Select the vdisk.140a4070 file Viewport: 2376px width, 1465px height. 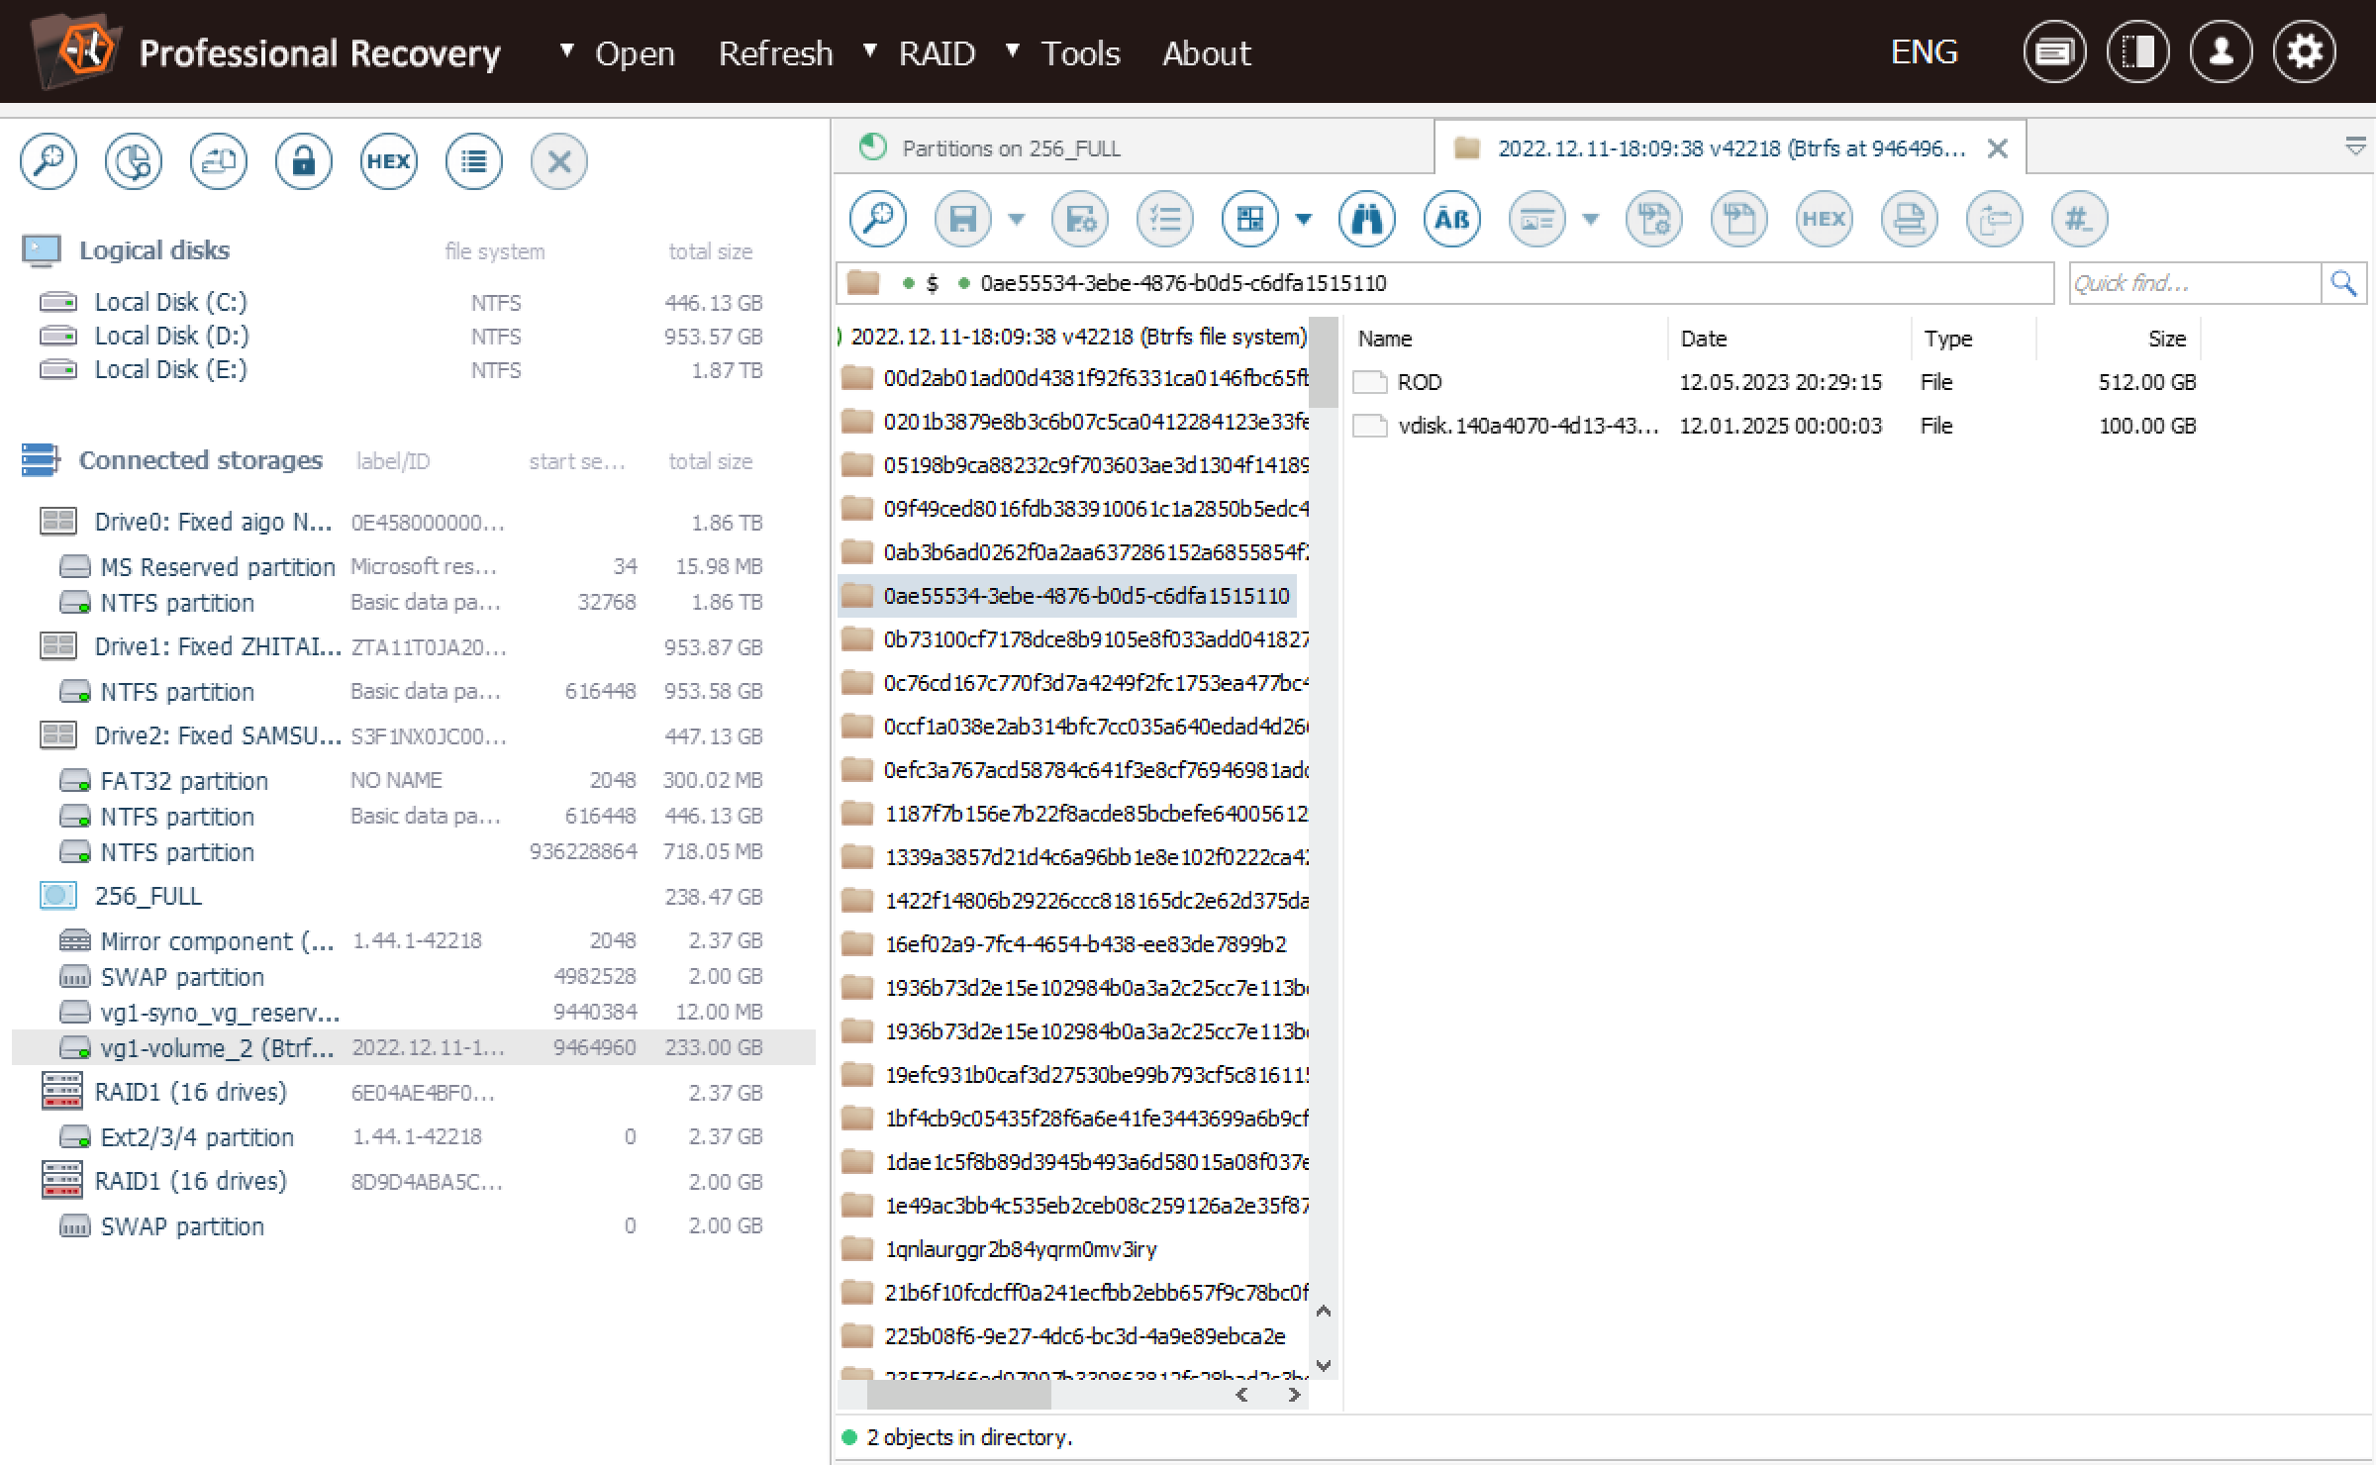tap(1775, 426)
